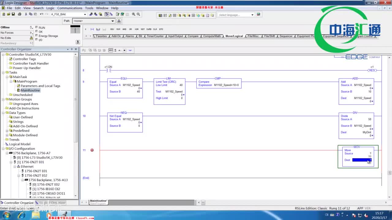Click the red error marker on rung 11

(x=92, y=150)
